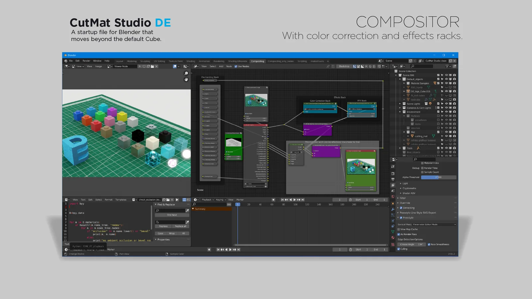Open the Render menu
This screenshot has width=532, height=299.
86,61
